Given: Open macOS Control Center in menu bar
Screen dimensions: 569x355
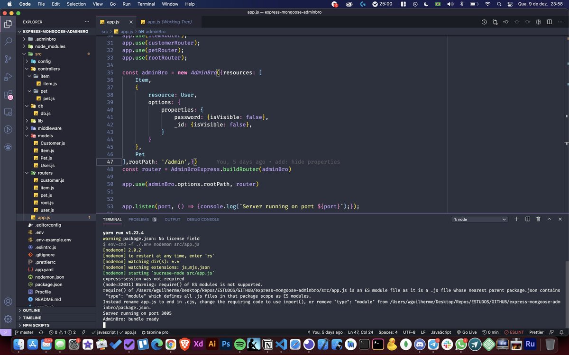Looking at the screenshot, I should [510, 4].
